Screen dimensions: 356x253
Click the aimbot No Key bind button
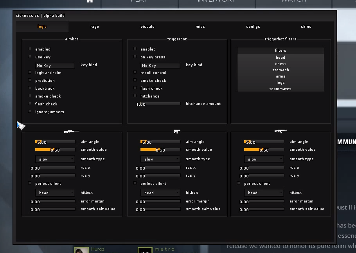point(55,65)
